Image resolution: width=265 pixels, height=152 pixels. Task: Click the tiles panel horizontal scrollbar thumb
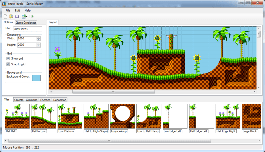pos(110,141)
